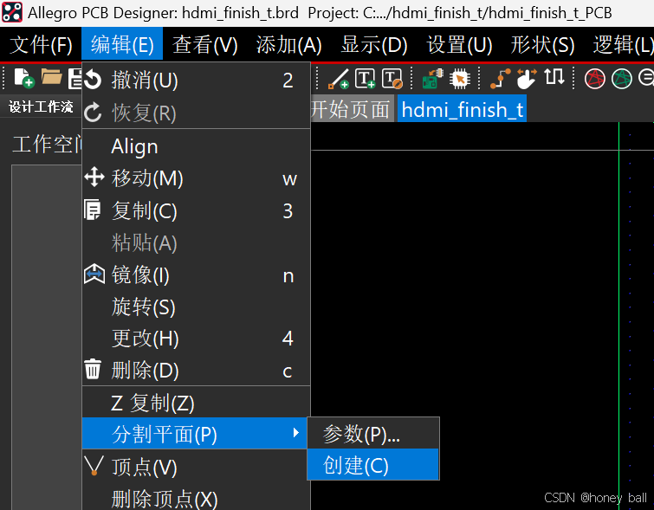Select 撤消(U) undo menu entry
This screenshot has width=654, height=510.
[196, 80]
